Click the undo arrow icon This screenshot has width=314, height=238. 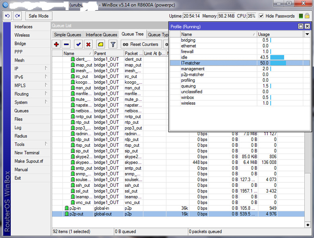(x=8, y=16)
